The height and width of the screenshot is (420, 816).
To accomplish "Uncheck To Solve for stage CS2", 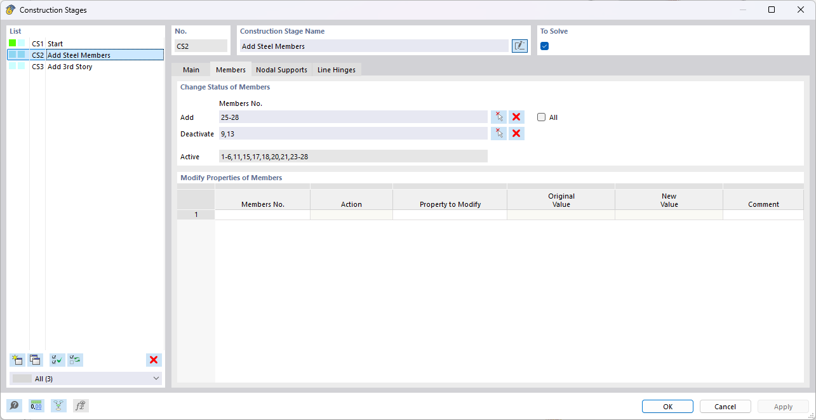I will [544, 46].
